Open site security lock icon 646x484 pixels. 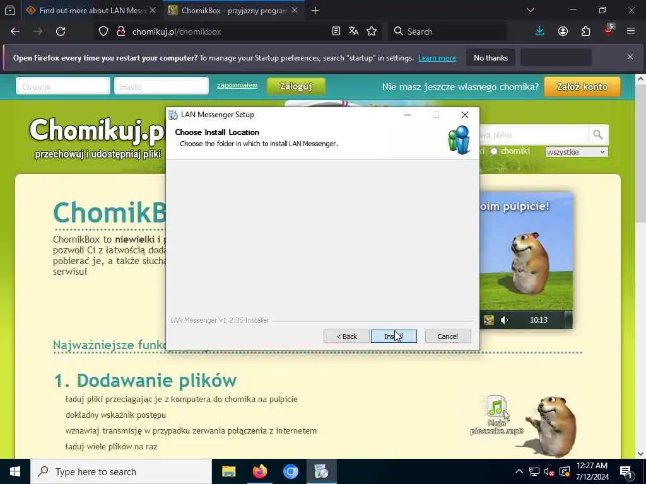click(120, 32)
